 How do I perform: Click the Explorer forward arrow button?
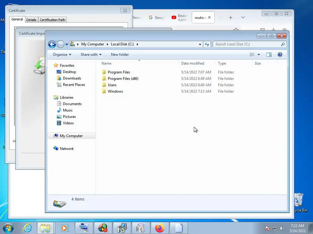61,44
